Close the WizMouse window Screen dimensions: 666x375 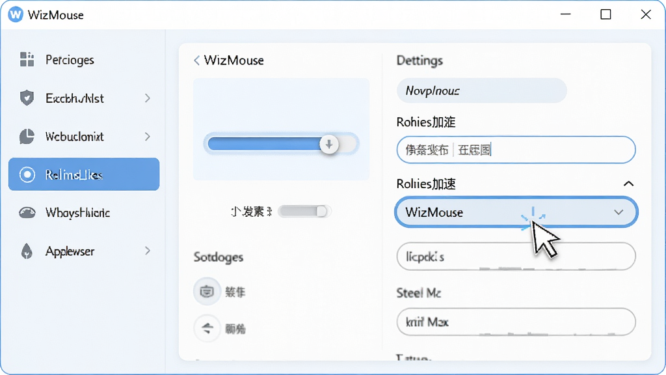[x=646, y=14]
